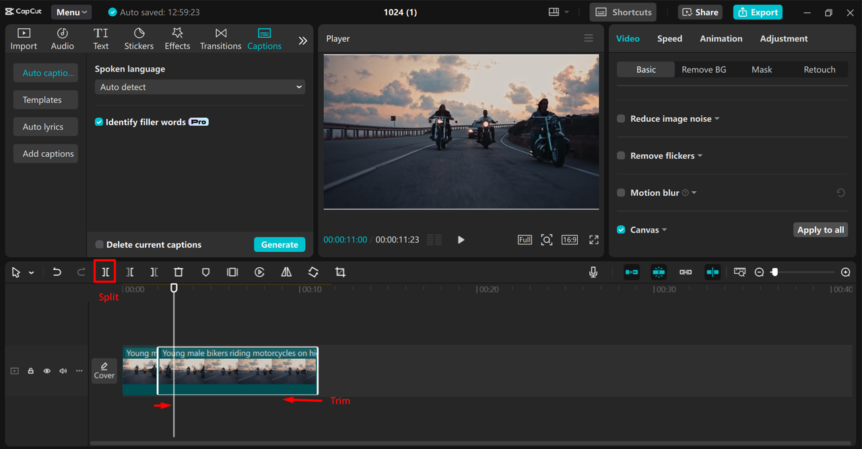Hide main track with eye icon
This screenshot has height=449, width=862.
(x=46, y=371)
